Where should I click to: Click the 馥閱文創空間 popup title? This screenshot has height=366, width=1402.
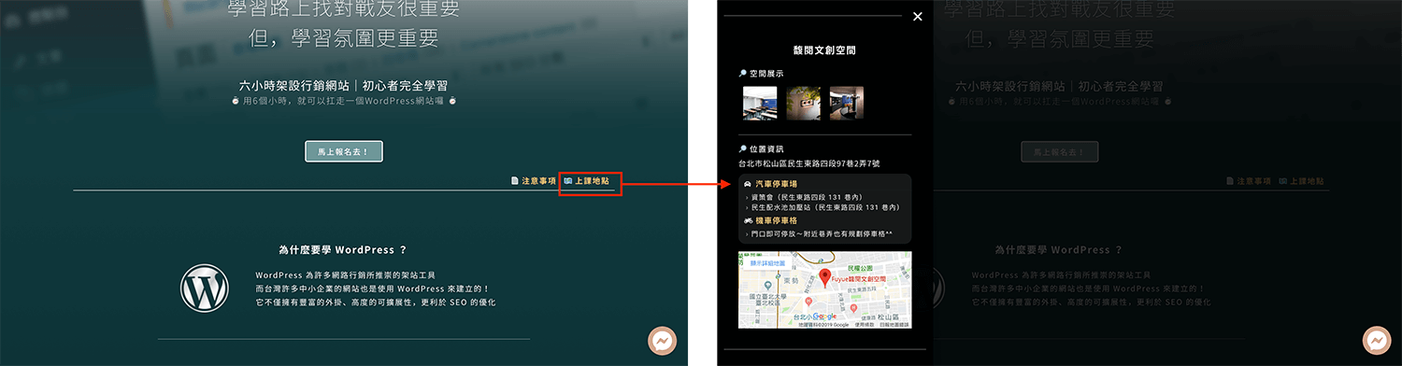click(x=824, y=49)
